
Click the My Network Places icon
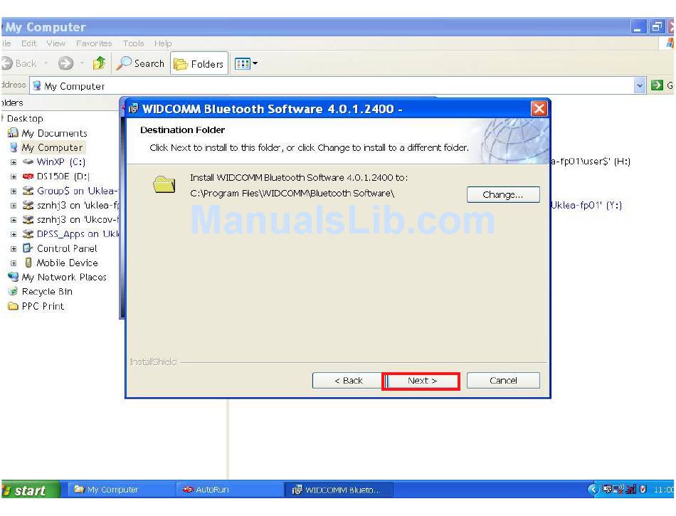click(14, 277)
